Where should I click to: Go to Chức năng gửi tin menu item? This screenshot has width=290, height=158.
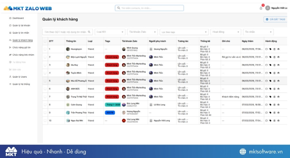pyautogui.click(x=21, y=47)
